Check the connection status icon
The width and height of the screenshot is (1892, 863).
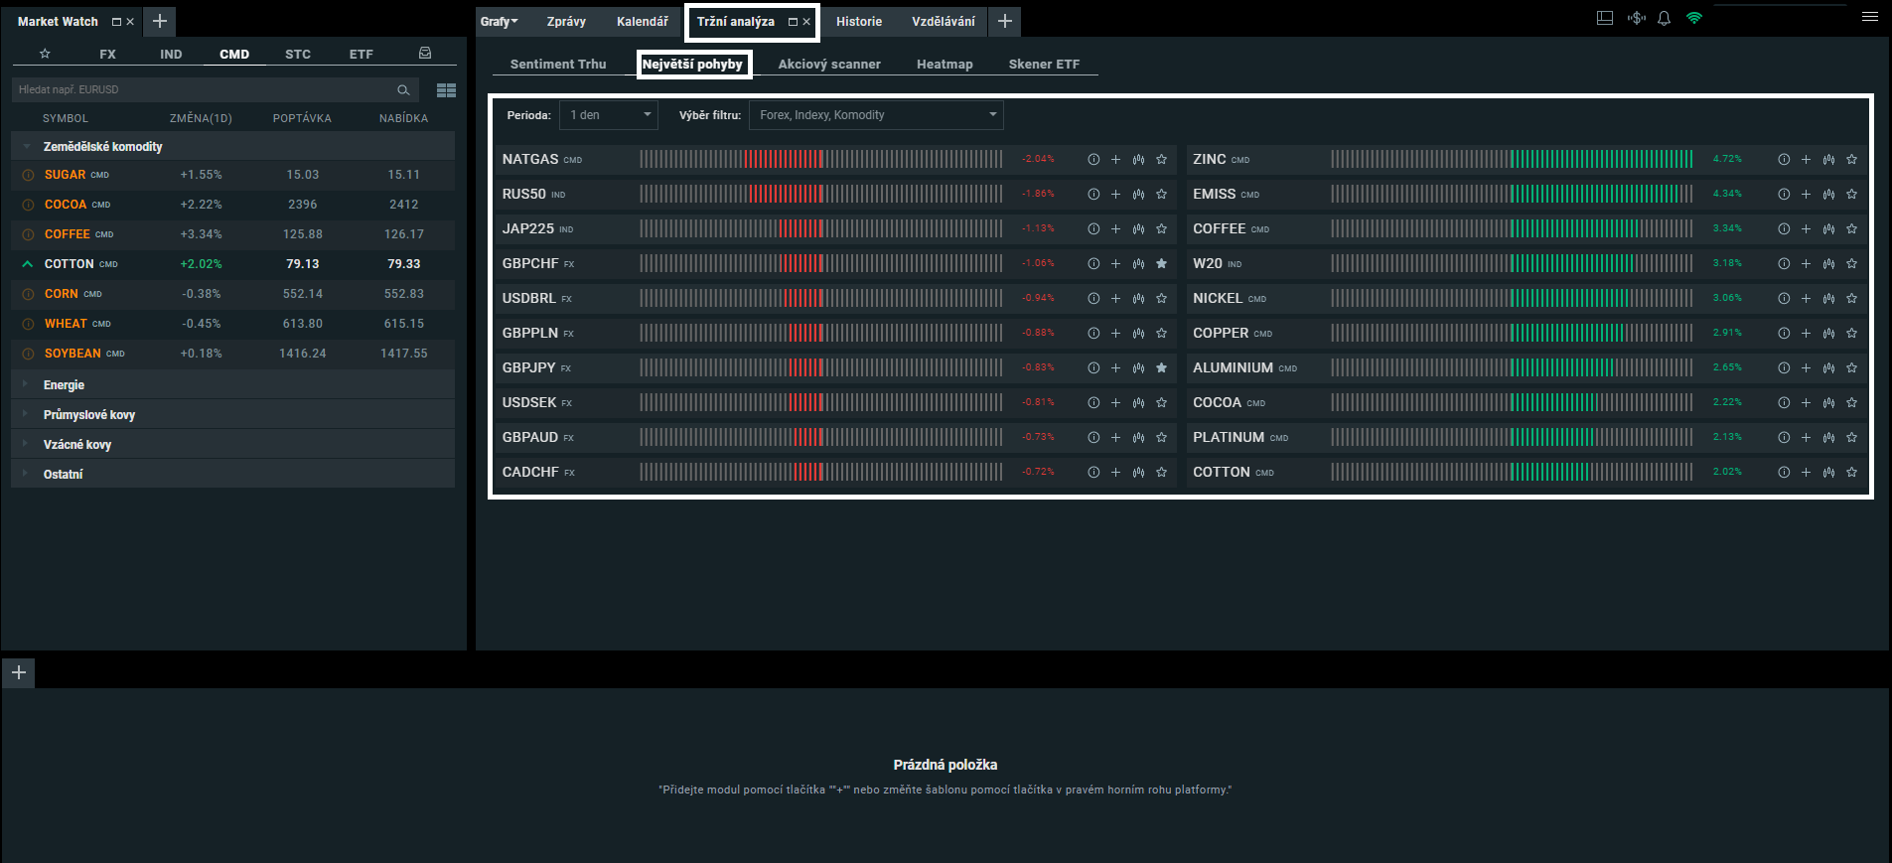click(x=1694, y=18)
